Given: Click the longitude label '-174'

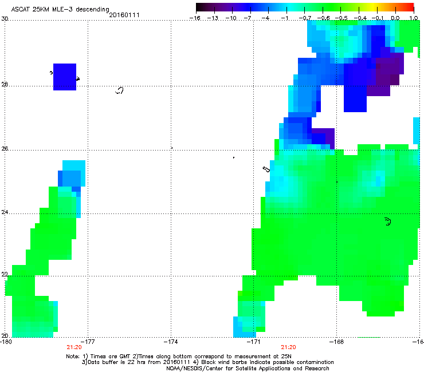Looking at the screenshot, I should click(x=171, y=342).
